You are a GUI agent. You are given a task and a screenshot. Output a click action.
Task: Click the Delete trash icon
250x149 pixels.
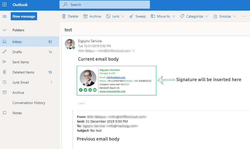[64, 16]
